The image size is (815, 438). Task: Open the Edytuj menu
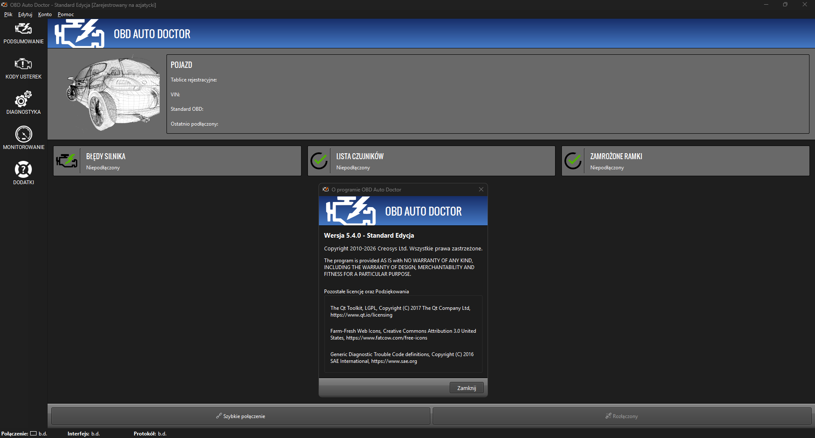[25, 14]
